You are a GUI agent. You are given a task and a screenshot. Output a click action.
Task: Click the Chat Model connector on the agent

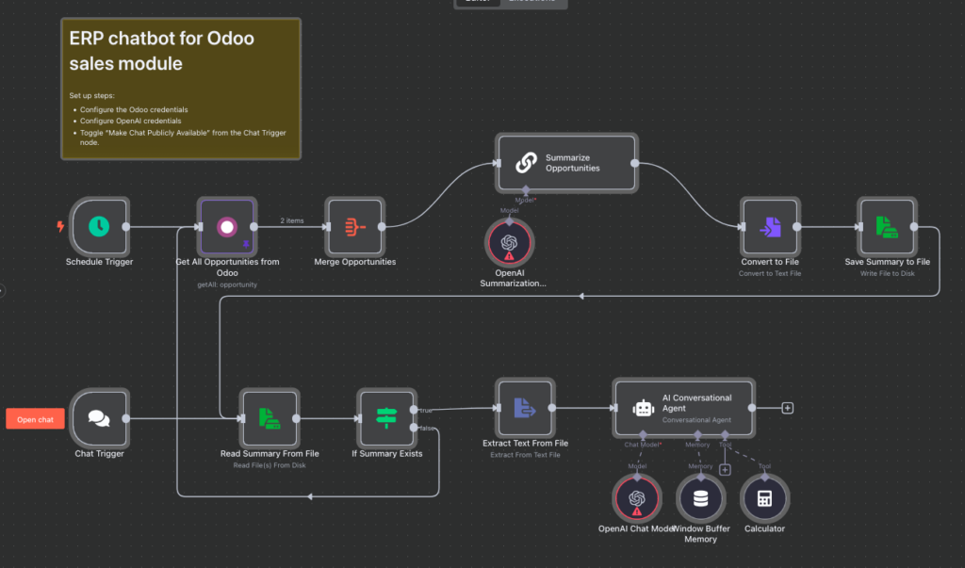(x=643, y=435)
